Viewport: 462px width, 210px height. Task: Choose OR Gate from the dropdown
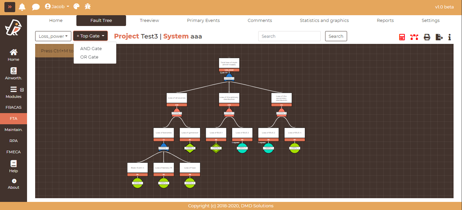[89, 57]
